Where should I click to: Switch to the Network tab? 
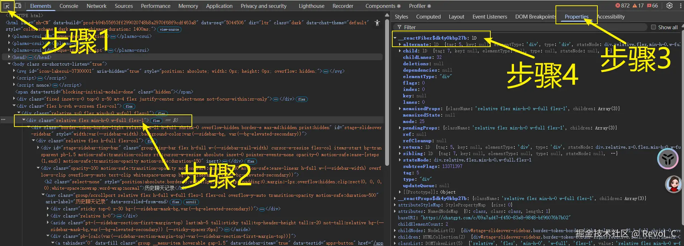click(x=96, y=6)
